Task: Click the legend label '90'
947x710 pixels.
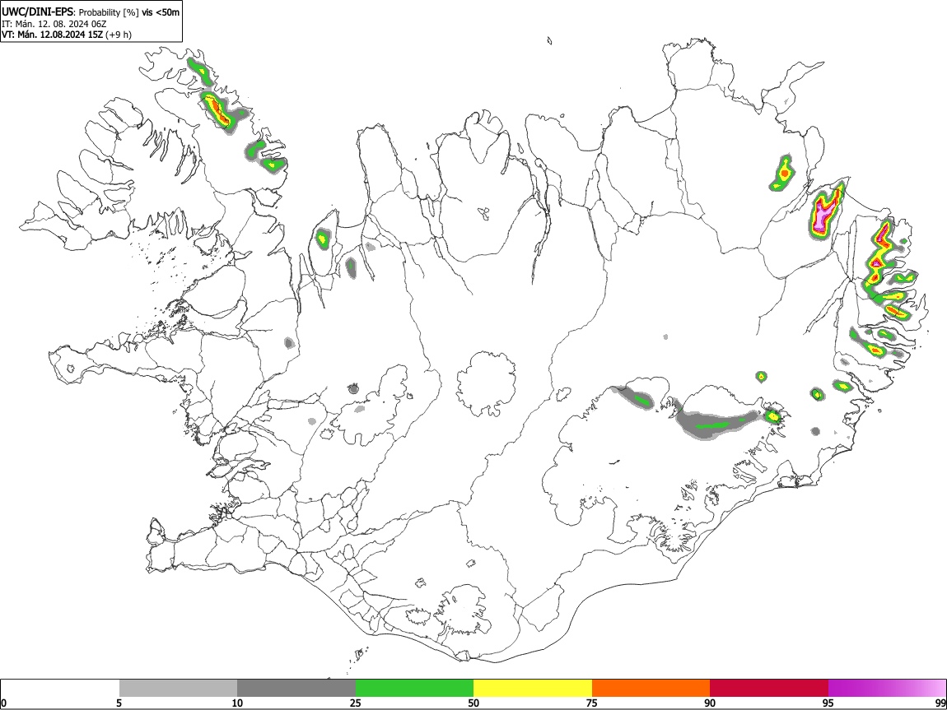Action: 710,703
